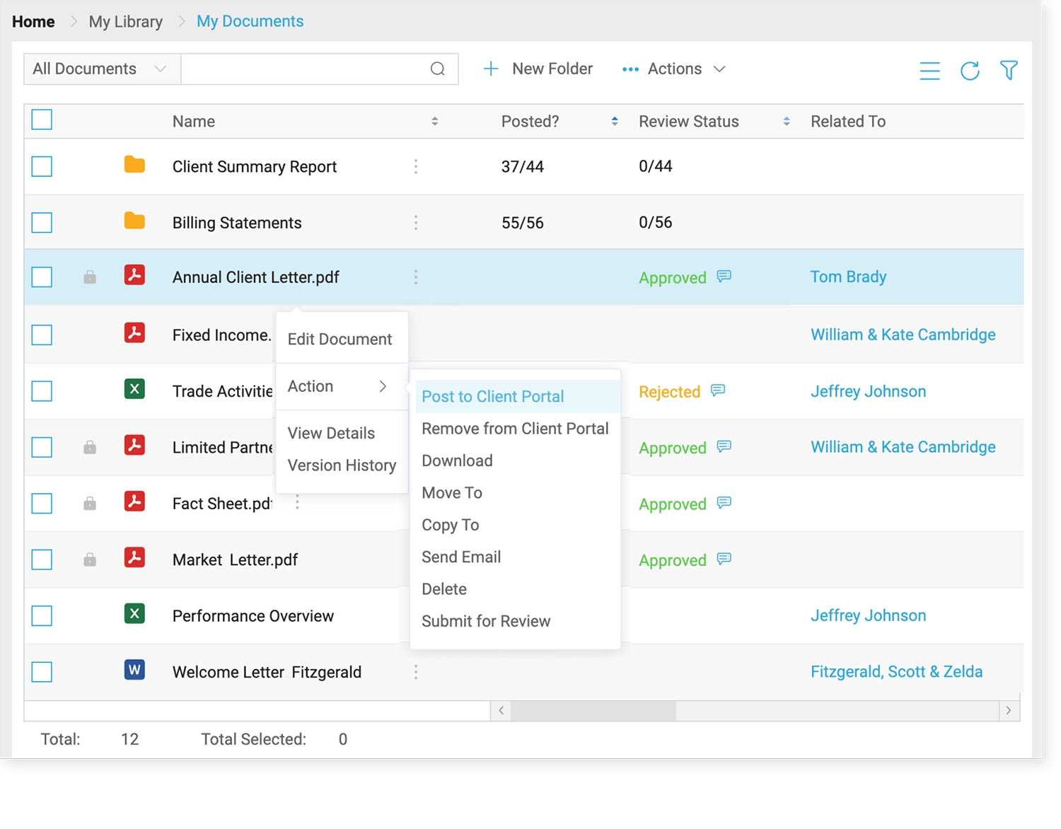The width and height of the screenshot is (1061, 829).
Task: Select Remove from Client Portal
Action: [515, 429]
